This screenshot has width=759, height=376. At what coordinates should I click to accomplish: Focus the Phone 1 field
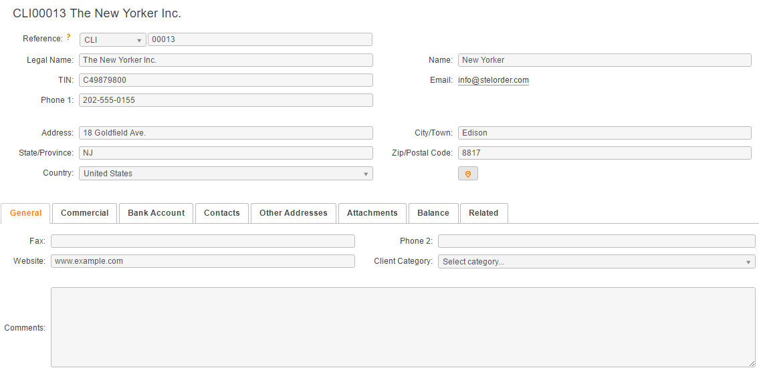(226, 100)
